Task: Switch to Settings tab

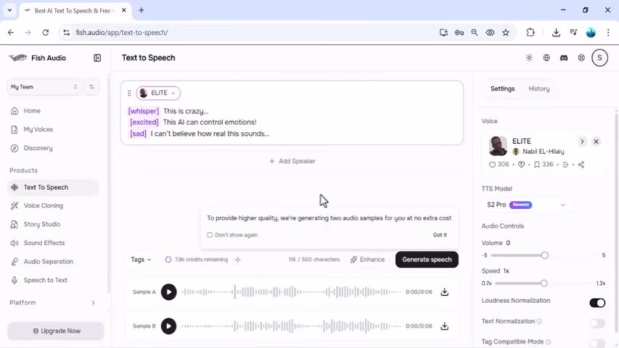Action: coord(502,89)
